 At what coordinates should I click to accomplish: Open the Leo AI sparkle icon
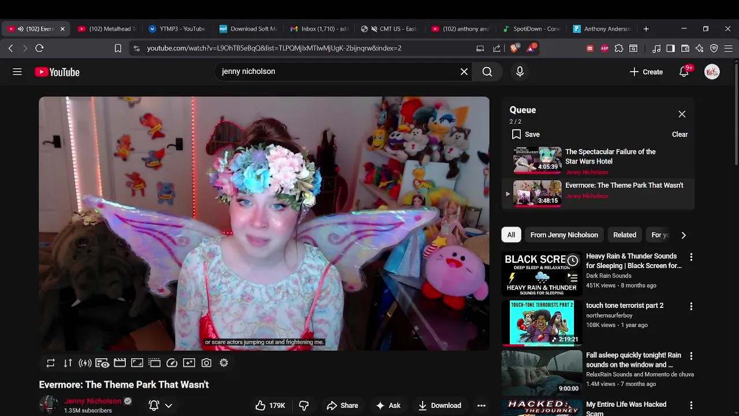click(x=700, y=49)
